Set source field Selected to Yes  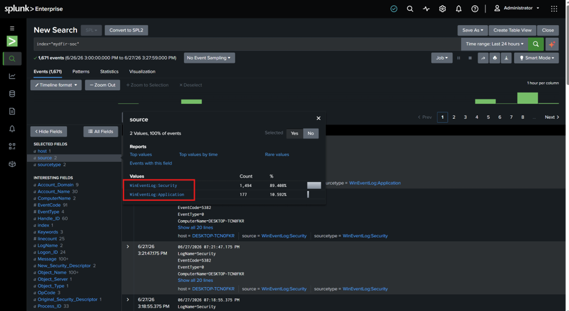click(x=294, y=133)
